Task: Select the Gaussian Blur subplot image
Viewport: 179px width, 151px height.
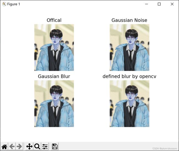Action: tap(54, 104)
